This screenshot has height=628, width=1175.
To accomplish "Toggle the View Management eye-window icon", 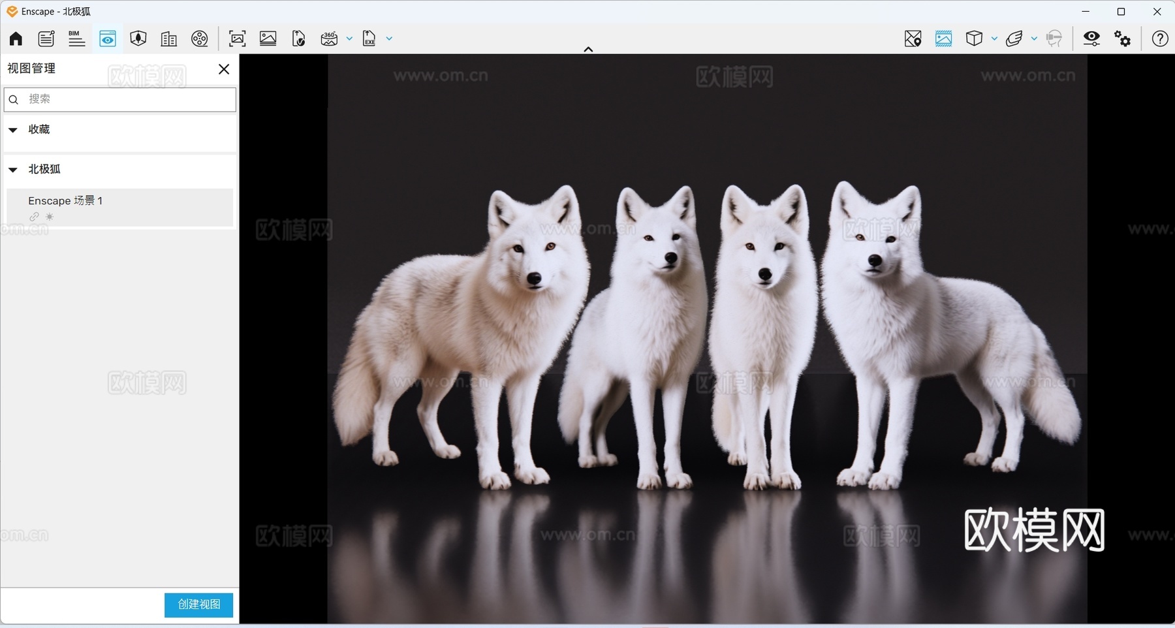I will 108,39.
